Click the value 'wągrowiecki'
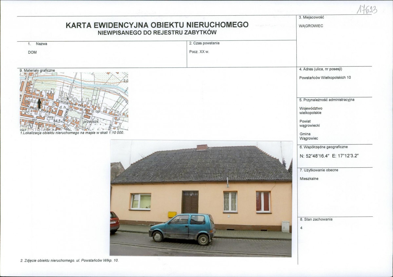393x277 pixels. pos(309,125)
